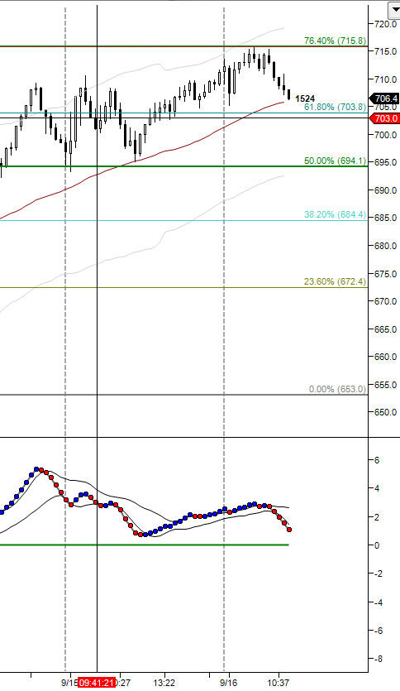The image size is (400, 691).
Task: Click the last candlestick on the price chart
Action: [289, 94]
